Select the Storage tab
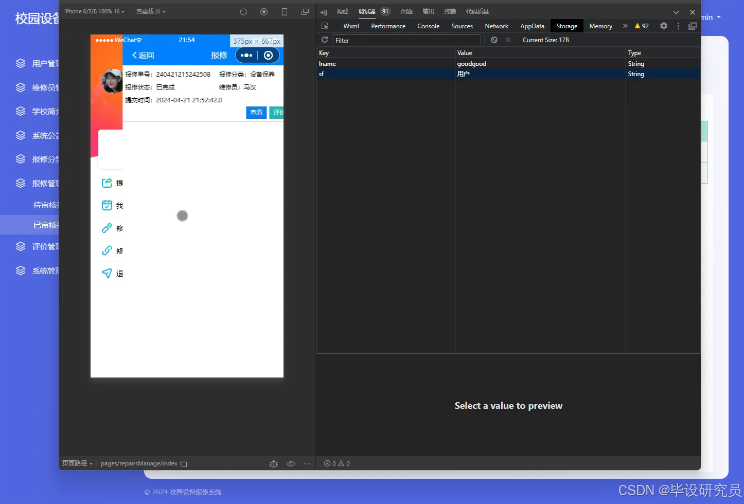 pos(566,26)
